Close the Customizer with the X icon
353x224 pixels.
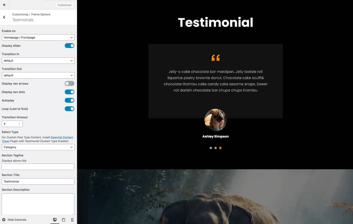click(x=4, y=5)
